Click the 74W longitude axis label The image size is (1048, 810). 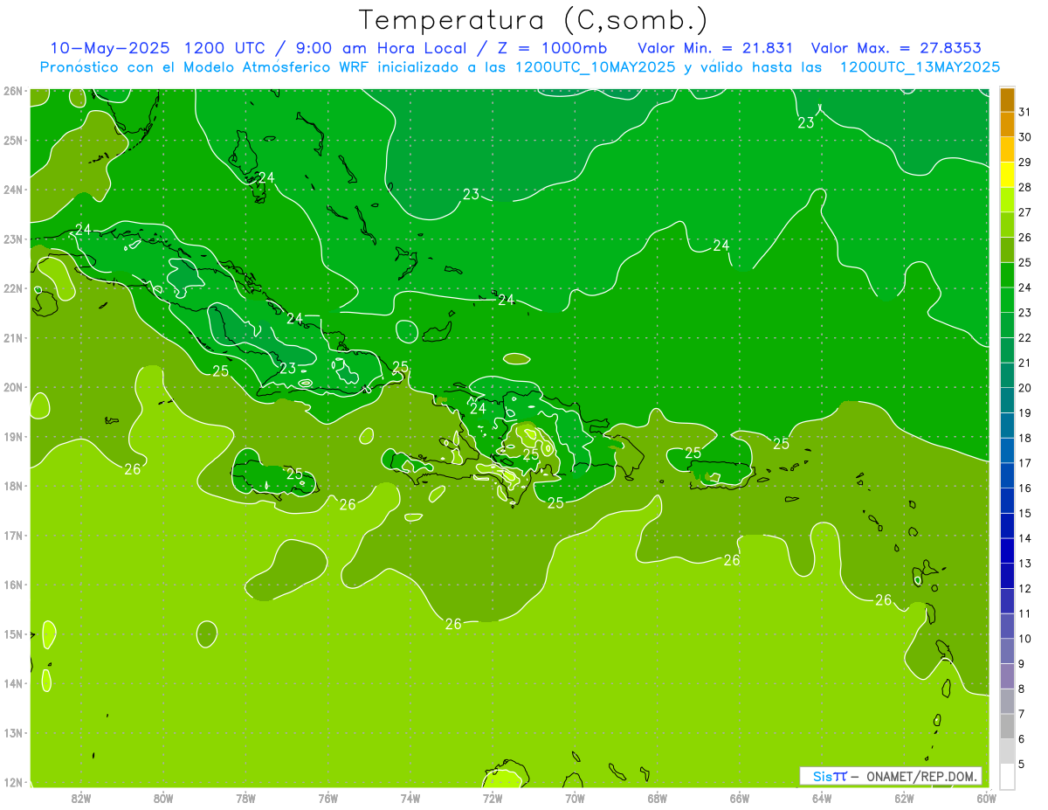click(x=410, y=798)
